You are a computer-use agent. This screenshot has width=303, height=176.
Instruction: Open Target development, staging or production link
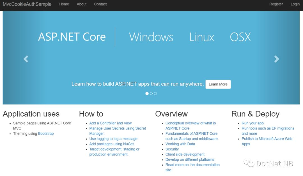tap(114, 152)
